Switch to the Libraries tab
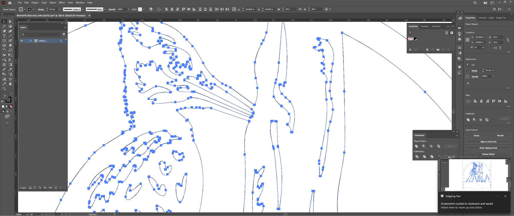 (482, 18)
